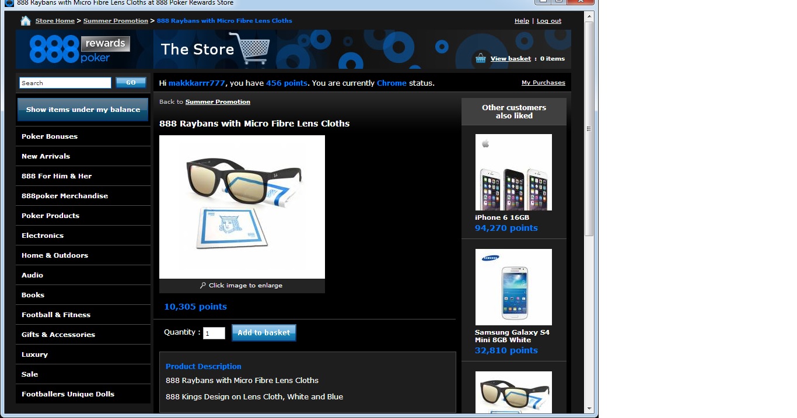Open 888poker Merchandise category

tap(83, 196)
